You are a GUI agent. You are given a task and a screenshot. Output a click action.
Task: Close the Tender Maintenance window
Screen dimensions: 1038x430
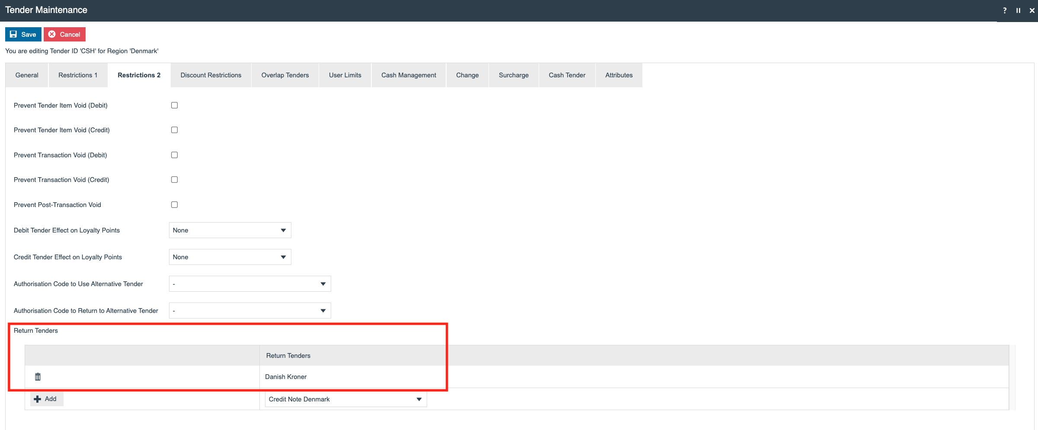click(1032, 10)
